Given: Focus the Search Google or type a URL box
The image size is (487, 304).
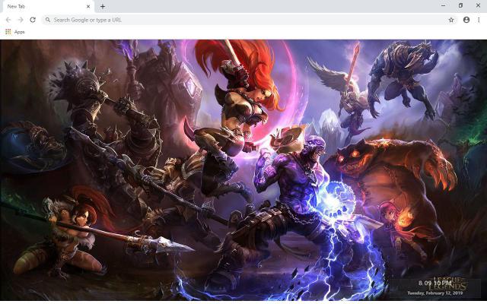Looking at the screenshot, I should [250, 20].
